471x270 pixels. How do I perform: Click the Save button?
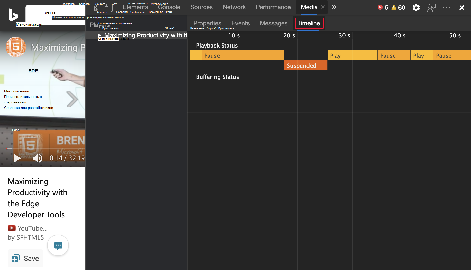tap(25, 258)
